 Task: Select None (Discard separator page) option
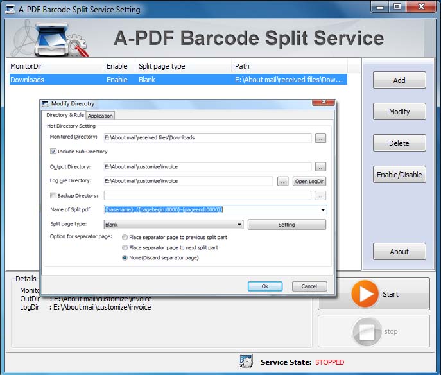tap(125, 257)
